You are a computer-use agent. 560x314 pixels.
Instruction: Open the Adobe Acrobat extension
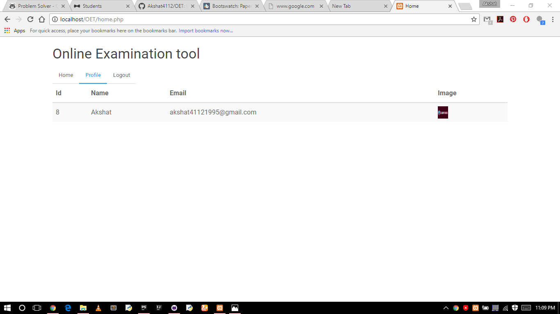pos(500,19)
